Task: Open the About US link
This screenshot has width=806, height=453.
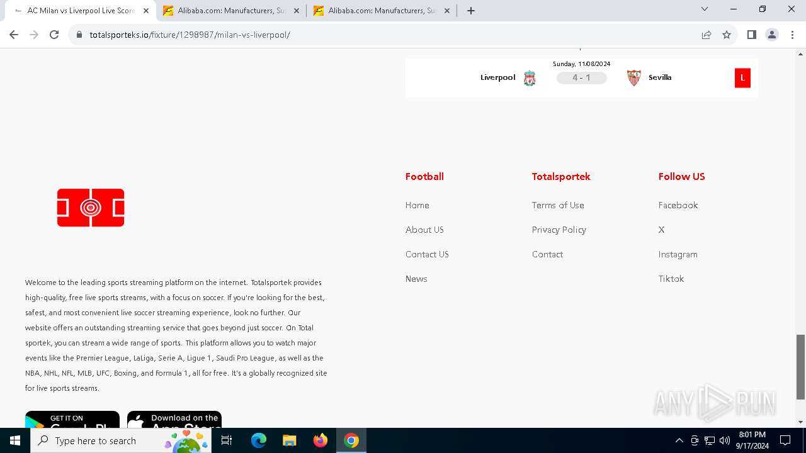Action: 424,230
